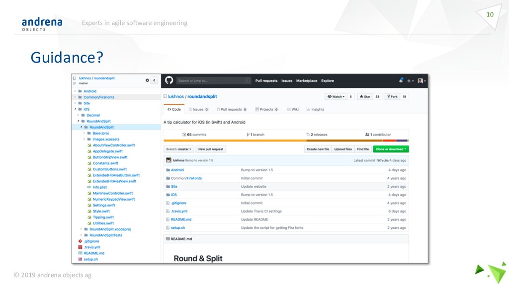Expand the Site folder in sidebar tree
Screen dimensions: 509x286
76,103
